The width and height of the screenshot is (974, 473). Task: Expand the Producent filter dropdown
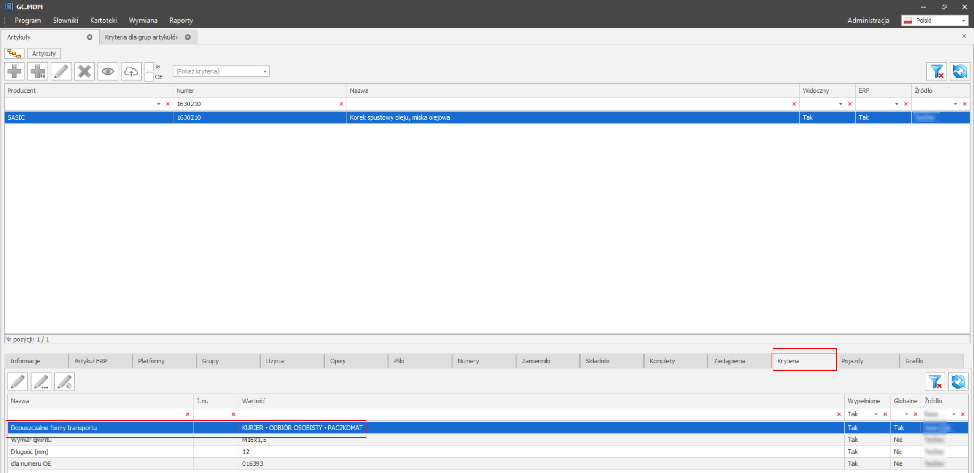159,104
